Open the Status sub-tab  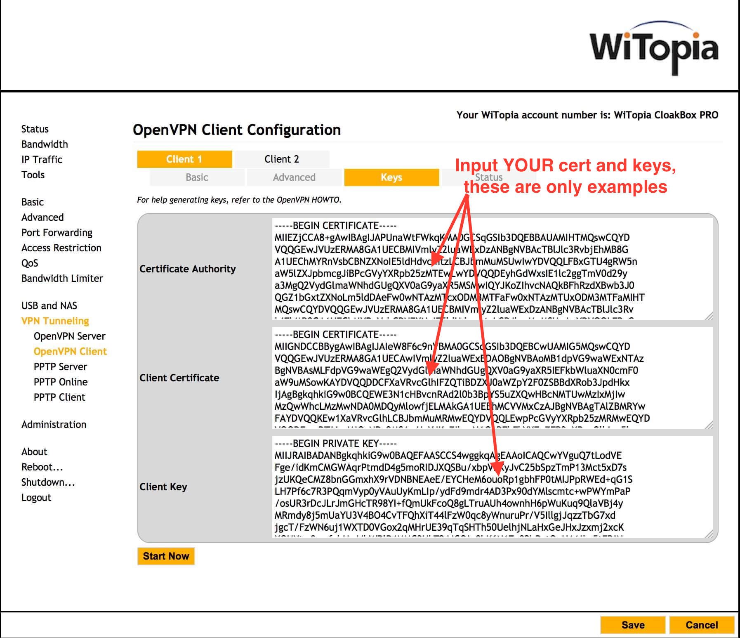[489, 177]
